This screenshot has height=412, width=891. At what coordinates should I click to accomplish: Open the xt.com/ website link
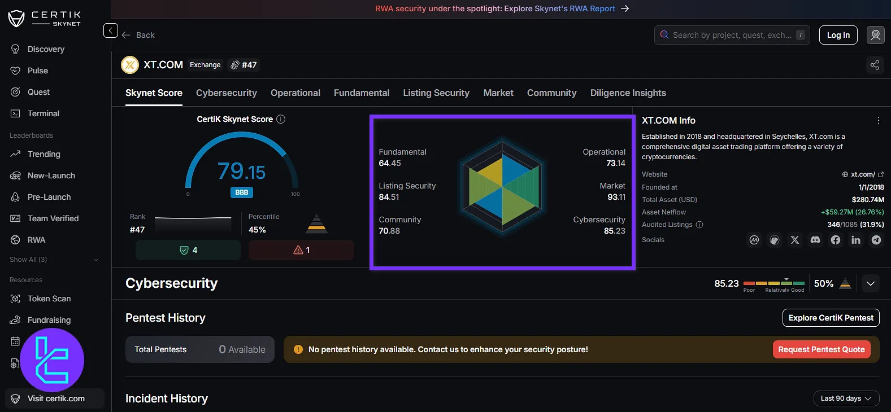coord(863,174)
